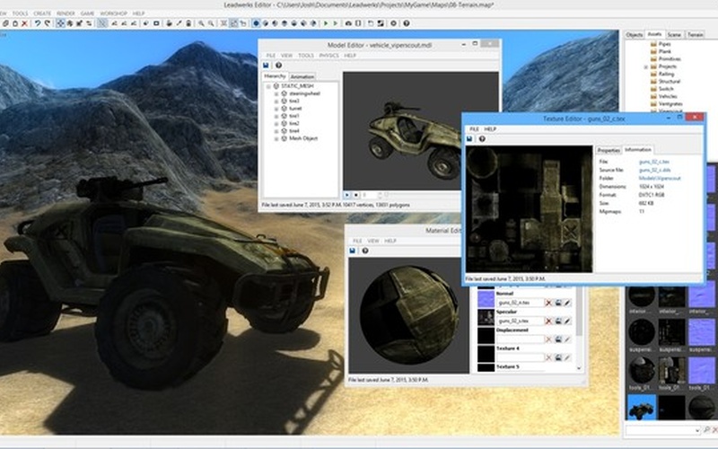The height and width of the screenshot is (449, 718).
Task: Switch to the Animation tab
Action: click(302, 77)
